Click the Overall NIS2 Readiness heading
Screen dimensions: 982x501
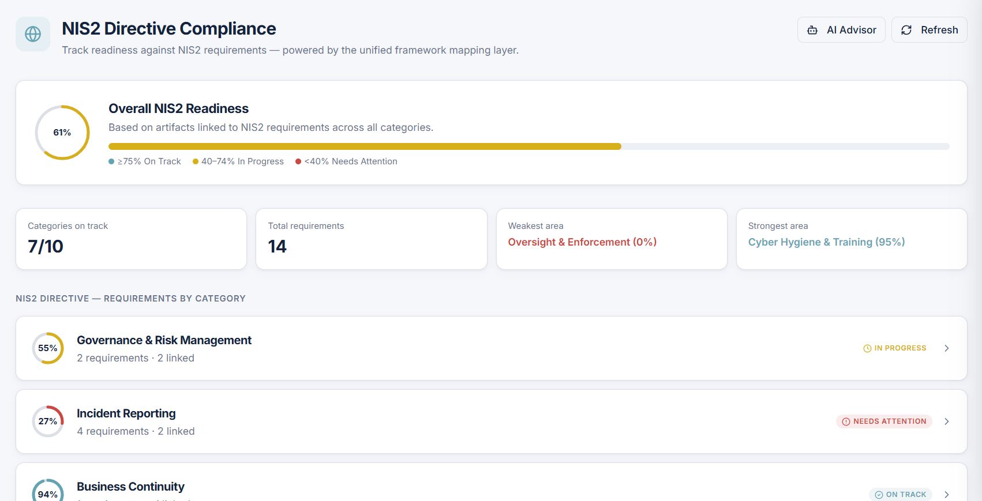click(x=178, y=108)
